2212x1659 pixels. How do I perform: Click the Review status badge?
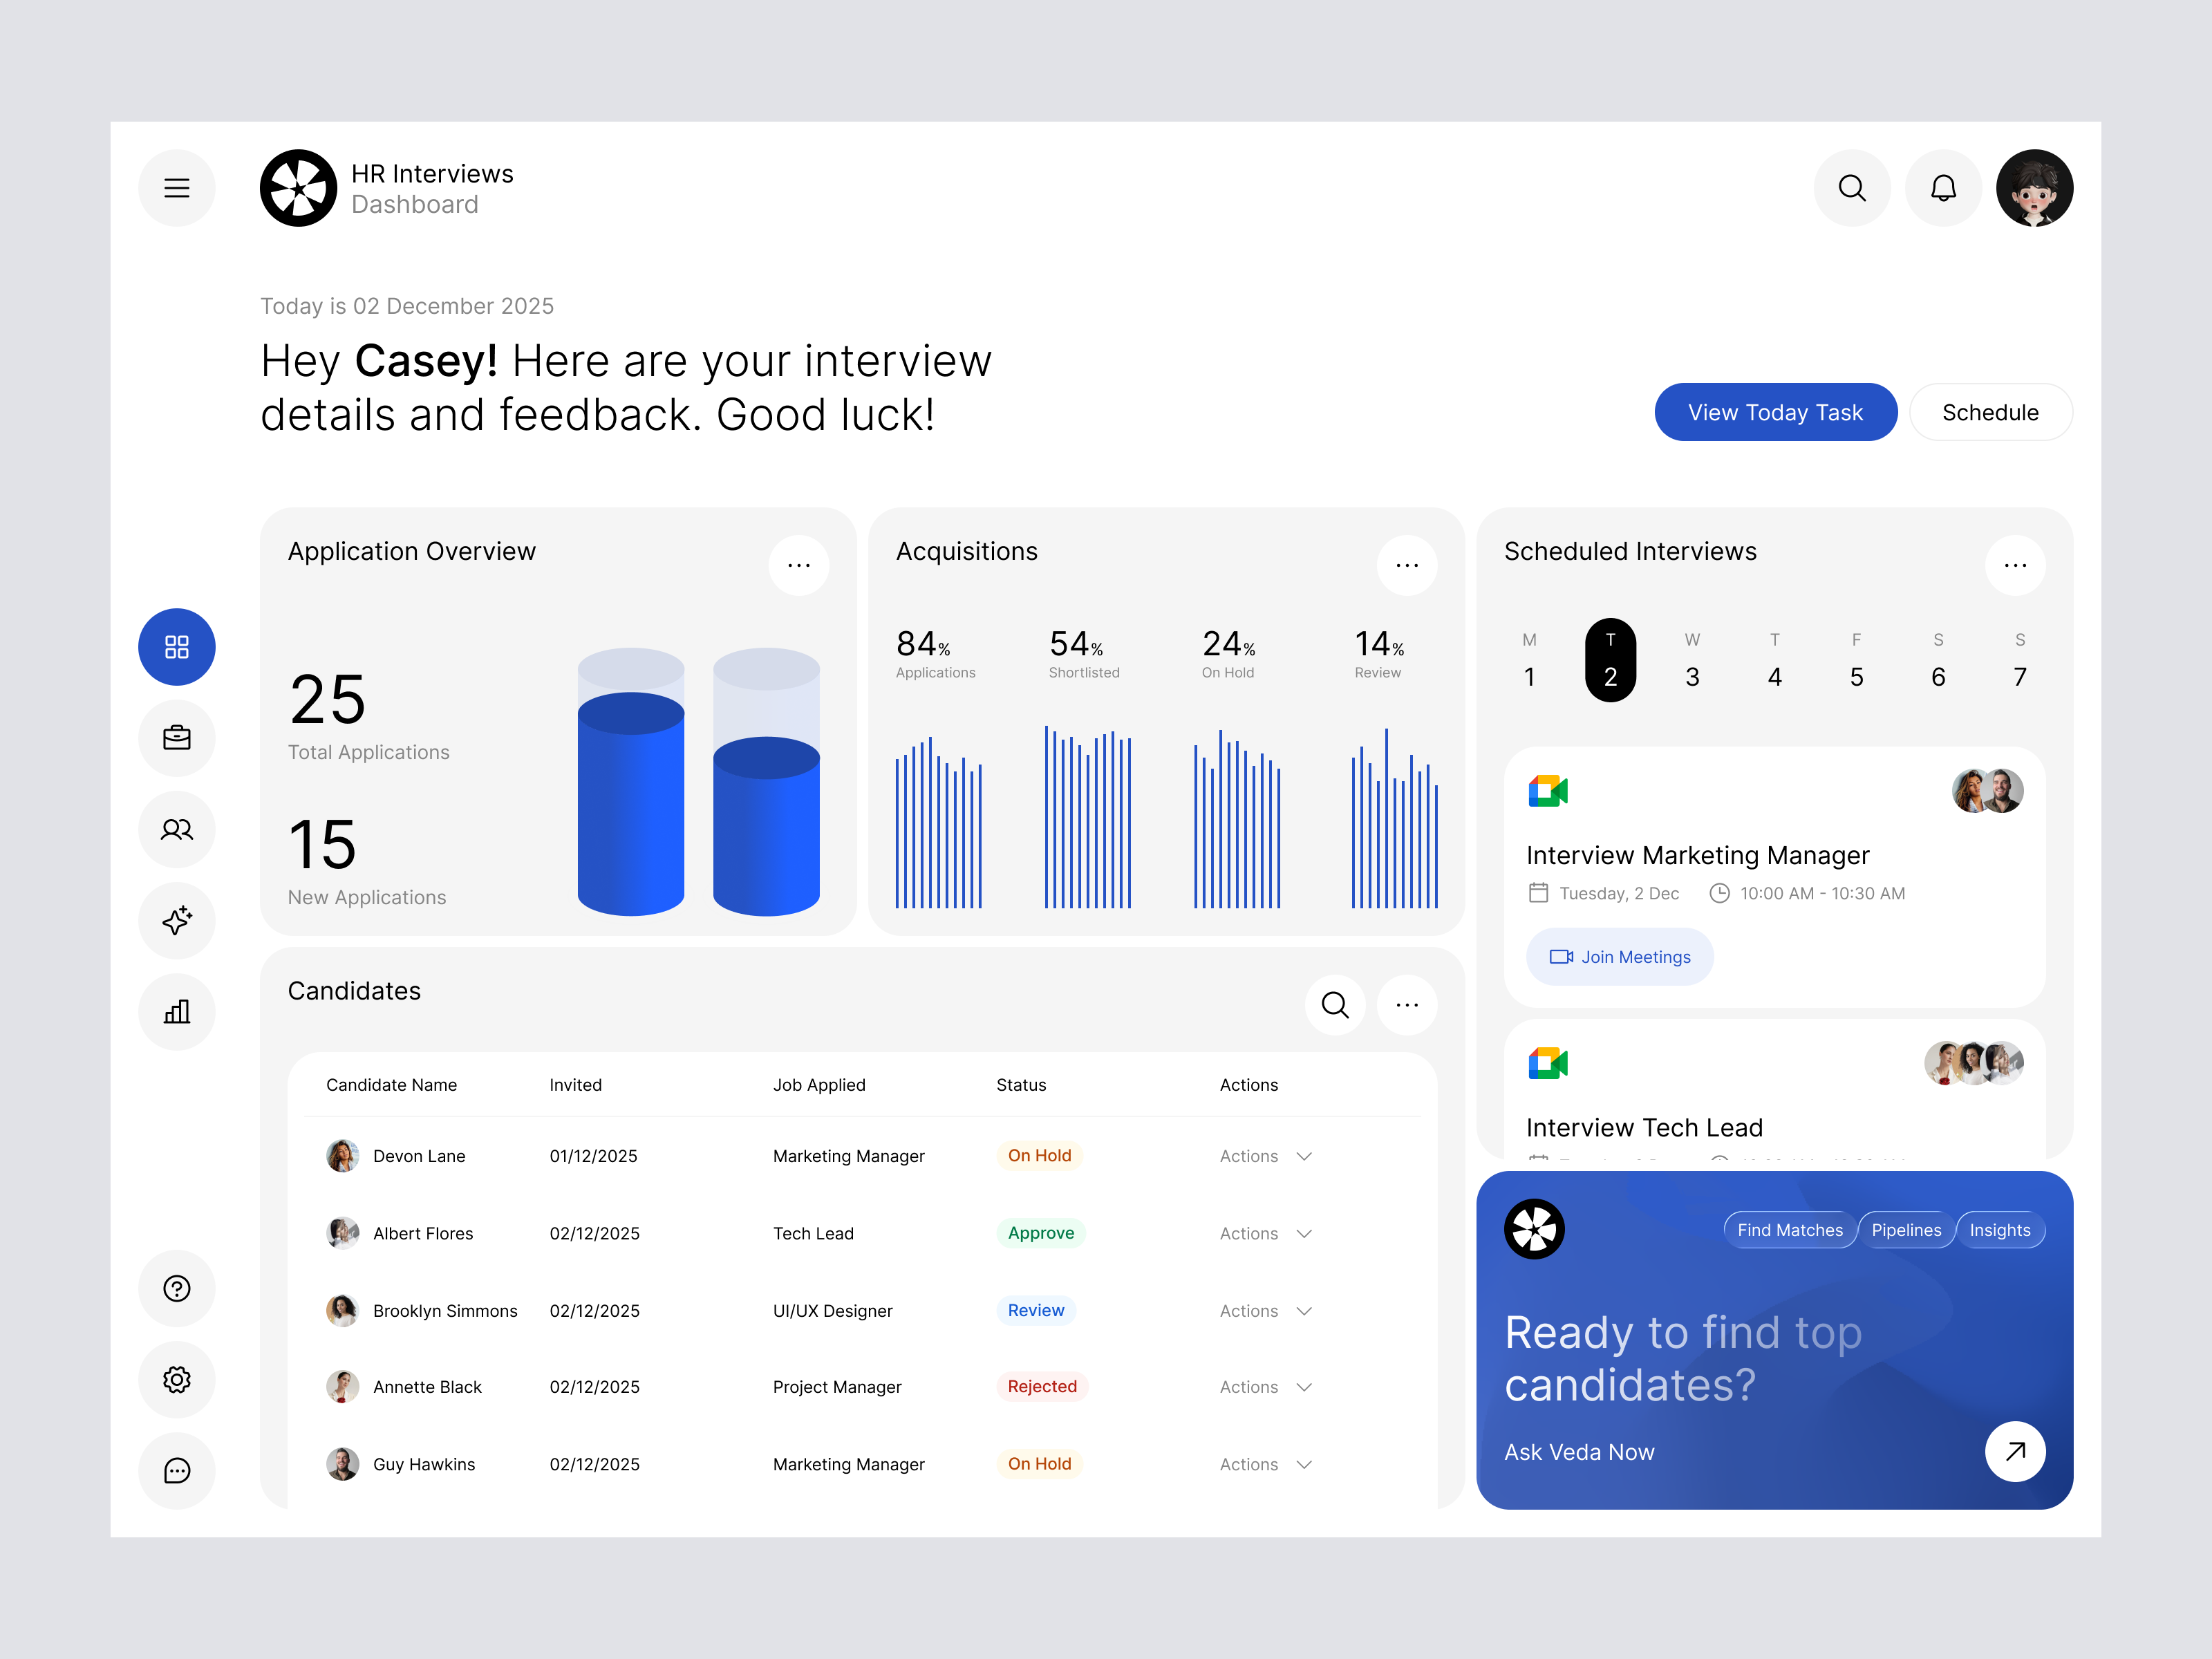(1036, 1310)
